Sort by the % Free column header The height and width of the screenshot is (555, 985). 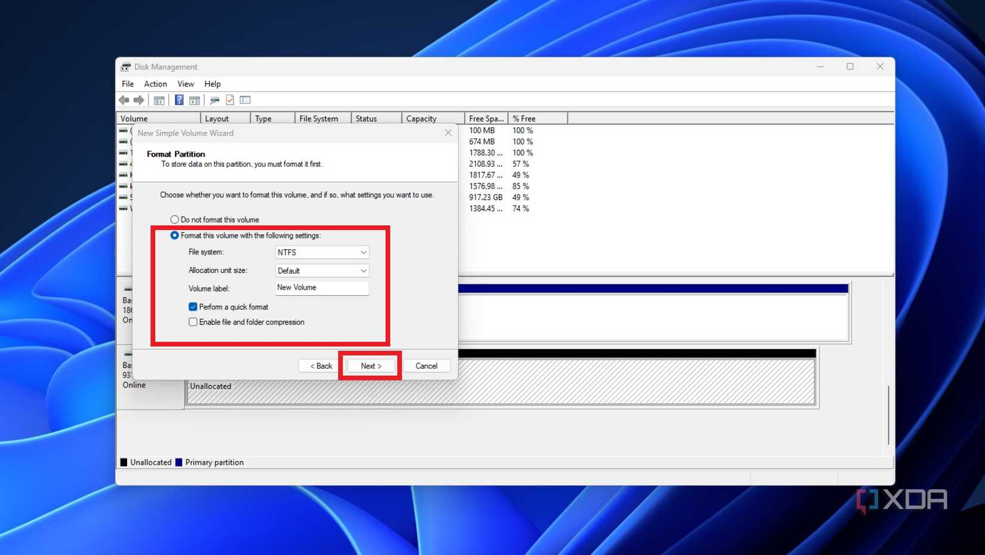coord(537,118)
